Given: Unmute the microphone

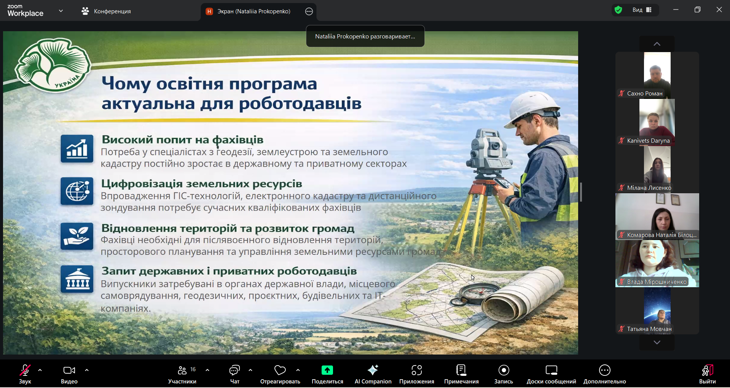Looking at the screenshot, I should [25, 374].
